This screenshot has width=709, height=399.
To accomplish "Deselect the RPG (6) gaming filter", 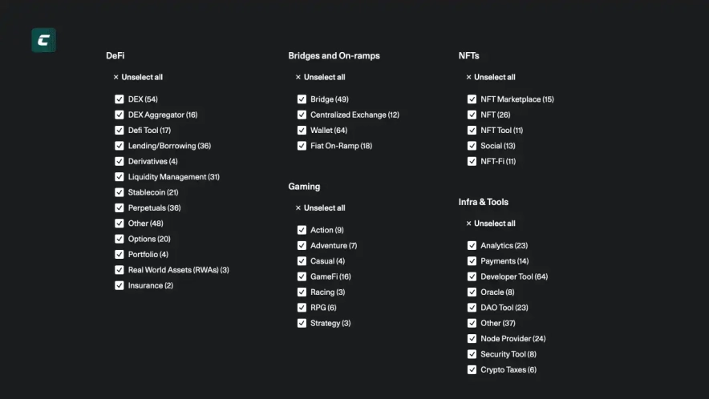I will pos(302,308).
